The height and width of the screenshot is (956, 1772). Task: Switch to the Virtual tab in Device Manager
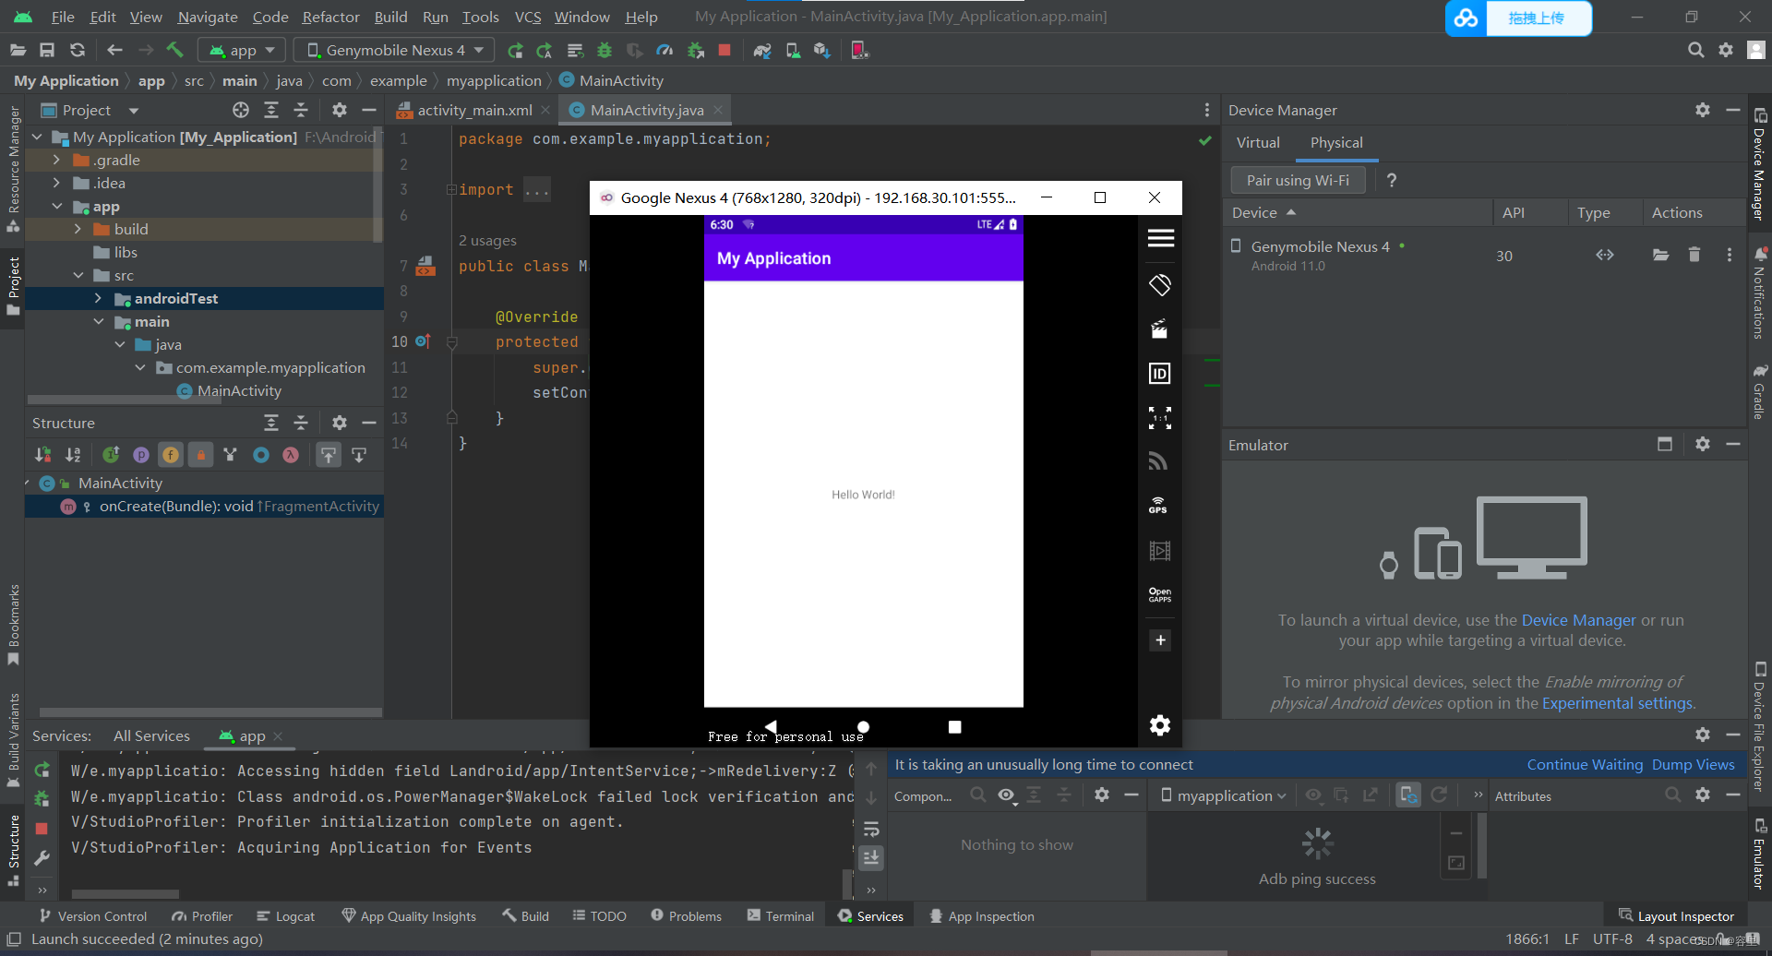tap(1257, 142)
